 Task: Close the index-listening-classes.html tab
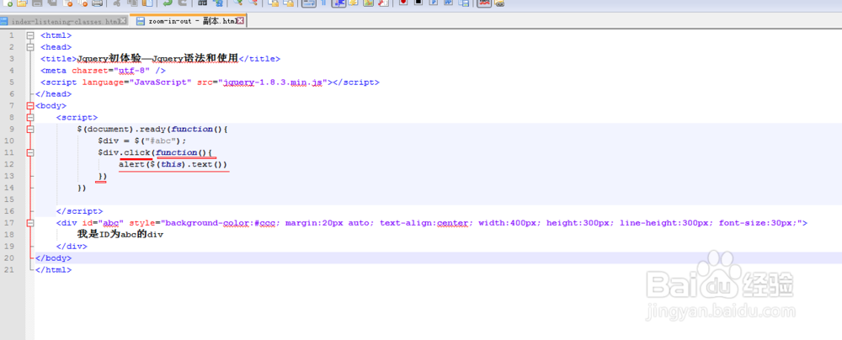(x=123, y=22)
